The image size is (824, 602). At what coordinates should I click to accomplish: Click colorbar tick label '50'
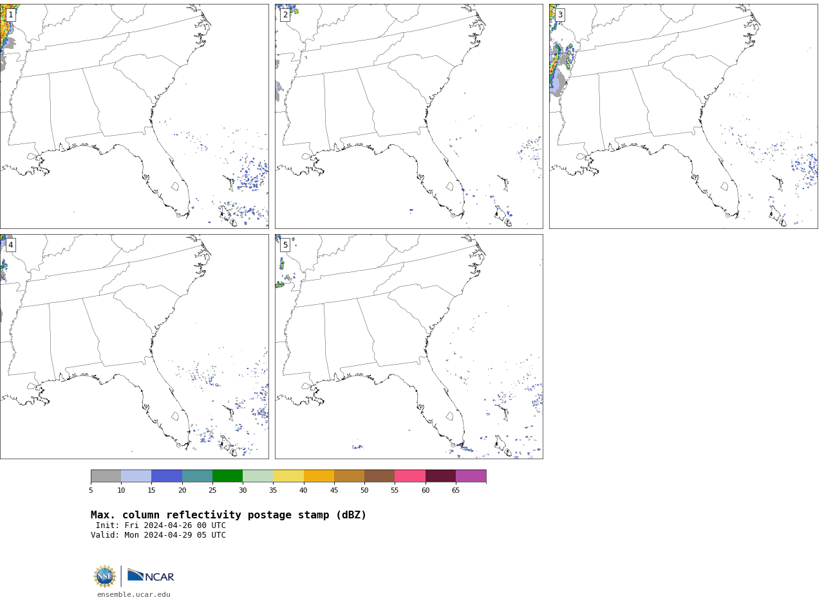[x=364, y=491]
